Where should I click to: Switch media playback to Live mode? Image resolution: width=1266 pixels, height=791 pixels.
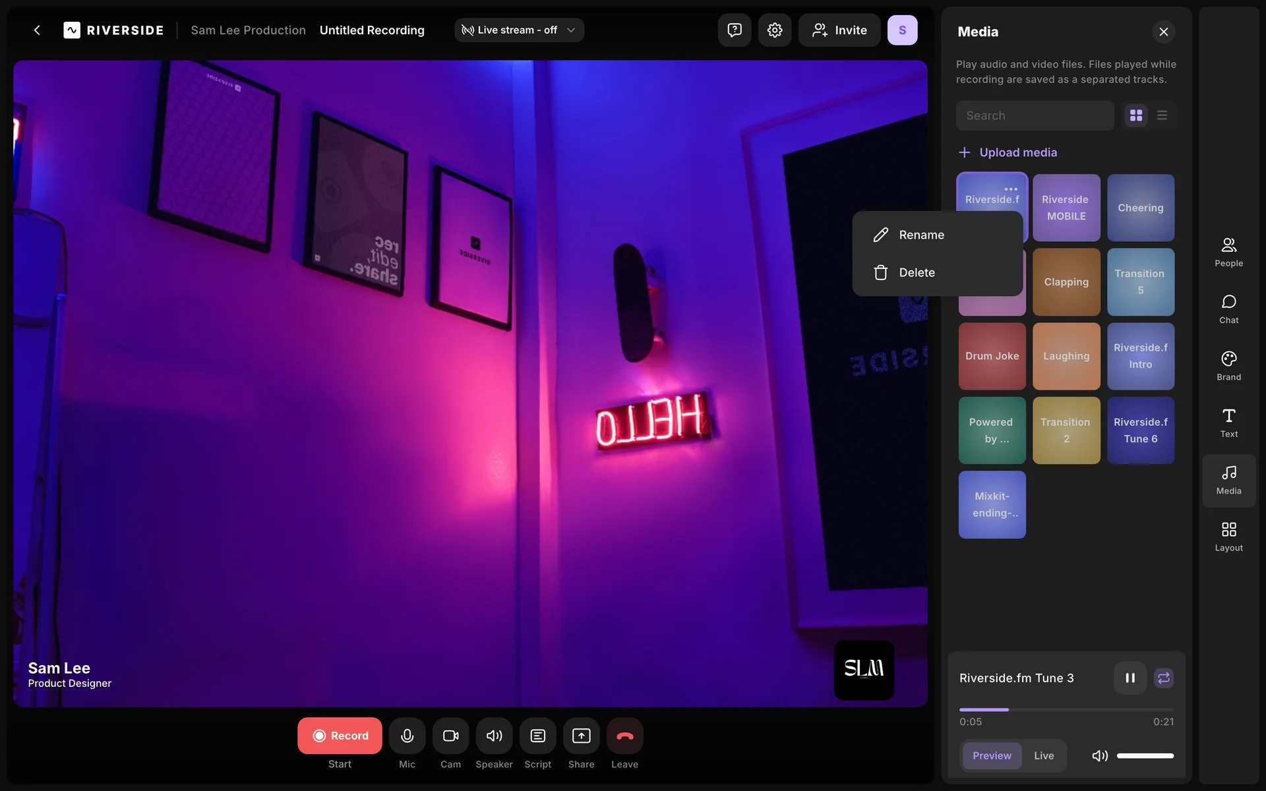(1043, 755)
